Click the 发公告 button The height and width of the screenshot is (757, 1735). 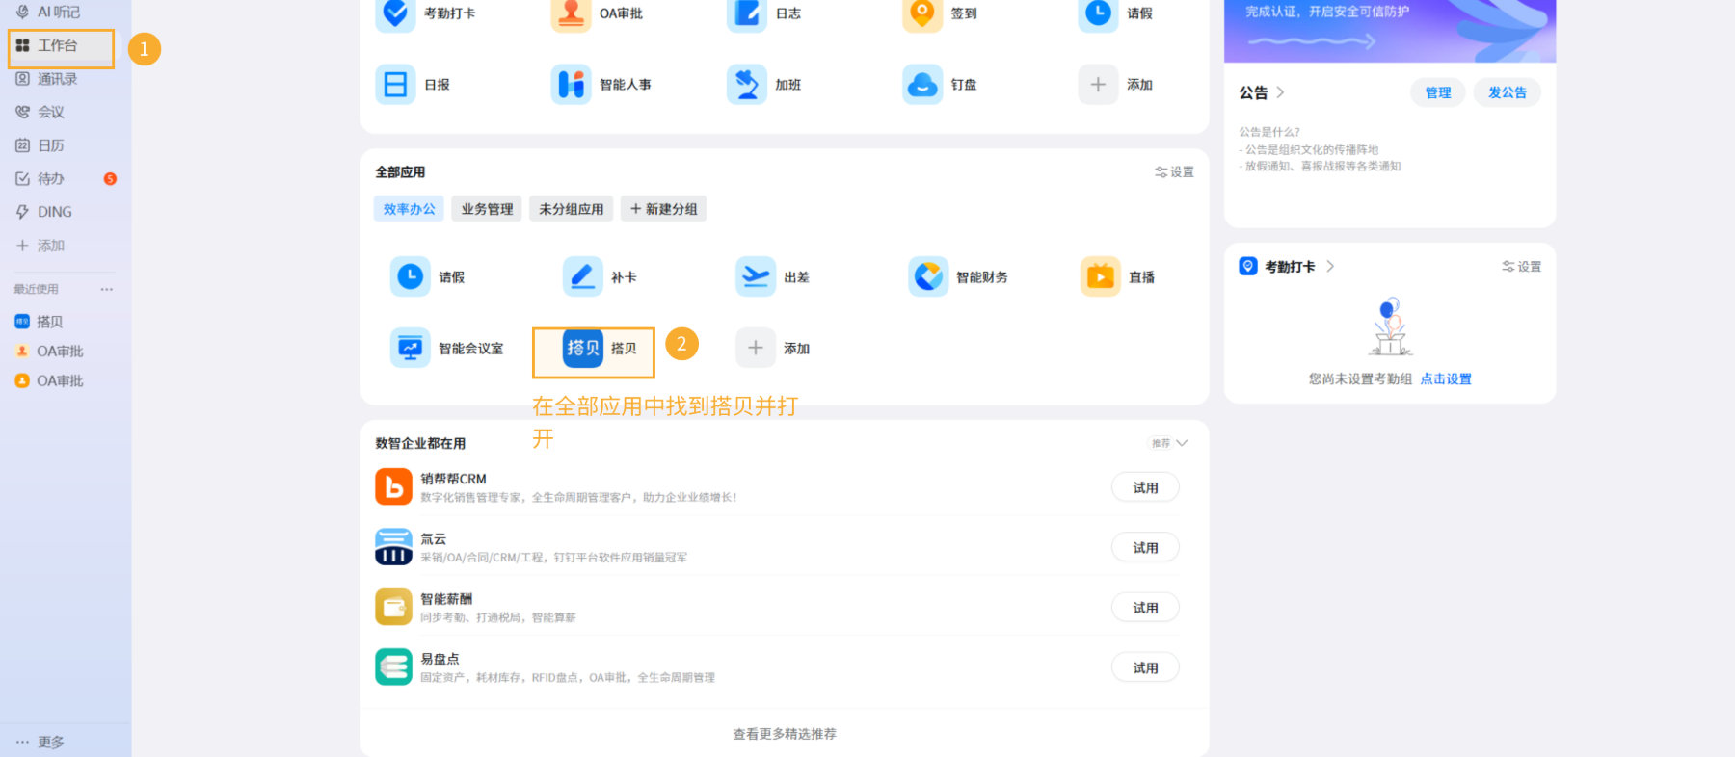coord(1508,92)
